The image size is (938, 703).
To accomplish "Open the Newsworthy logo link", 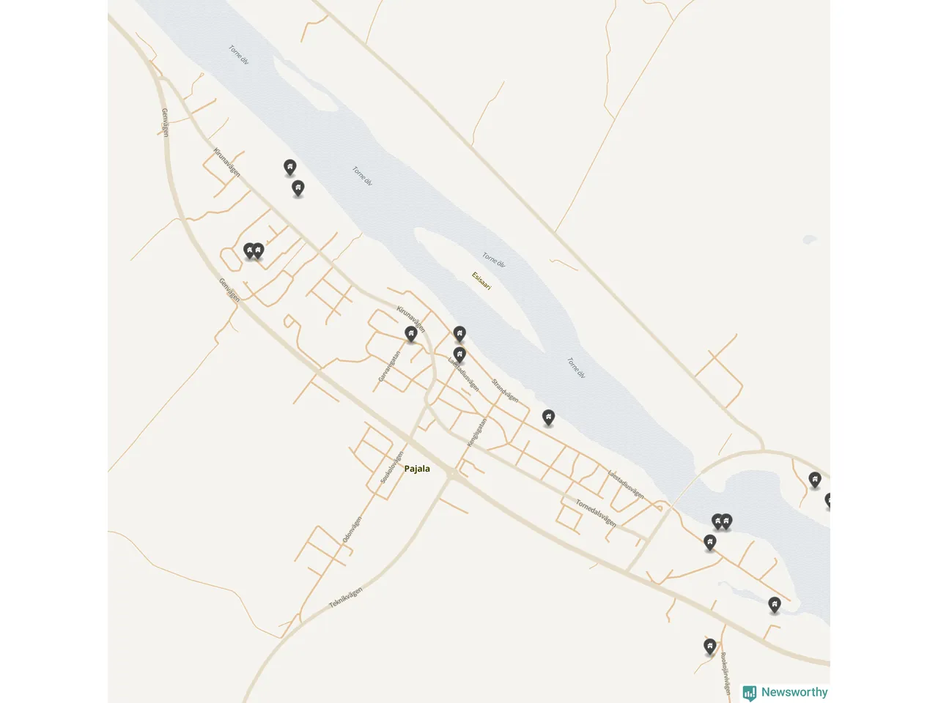I will pos(785,693).
